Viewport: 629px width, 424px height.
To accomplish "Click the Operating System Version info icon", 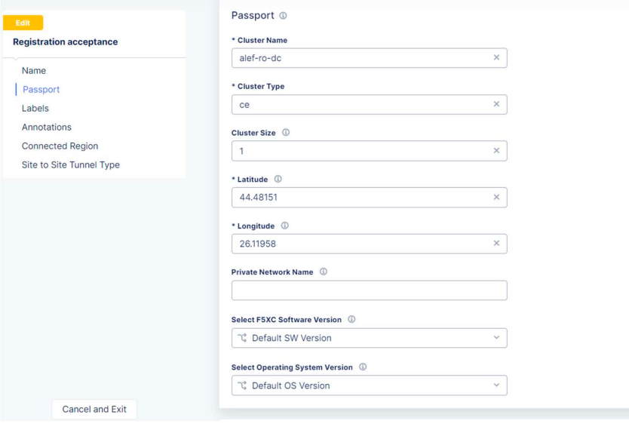I will pos(363,367).
